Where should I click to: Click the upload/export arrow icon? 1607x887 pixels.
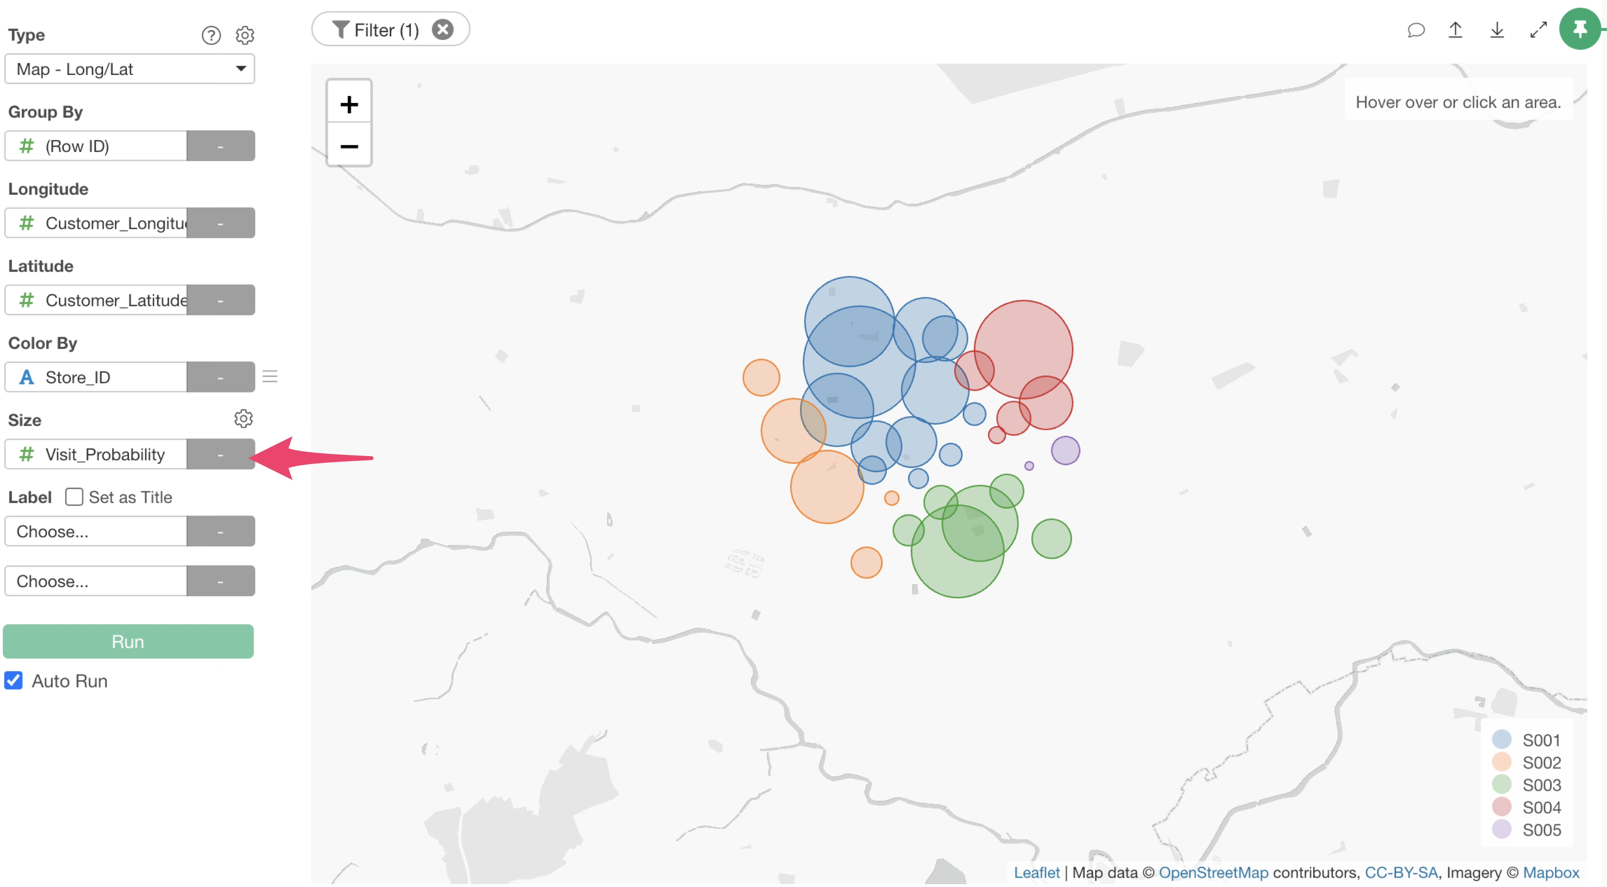tap(1455, 30)
